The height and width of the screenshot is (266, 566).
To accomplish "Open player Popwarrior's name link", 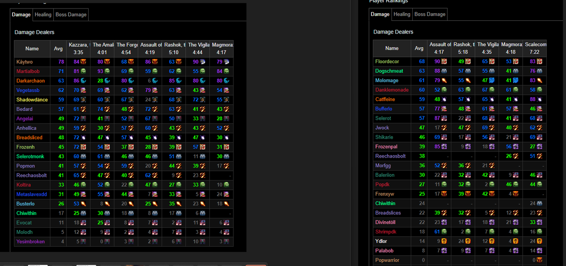I will (x=387, y=260).
